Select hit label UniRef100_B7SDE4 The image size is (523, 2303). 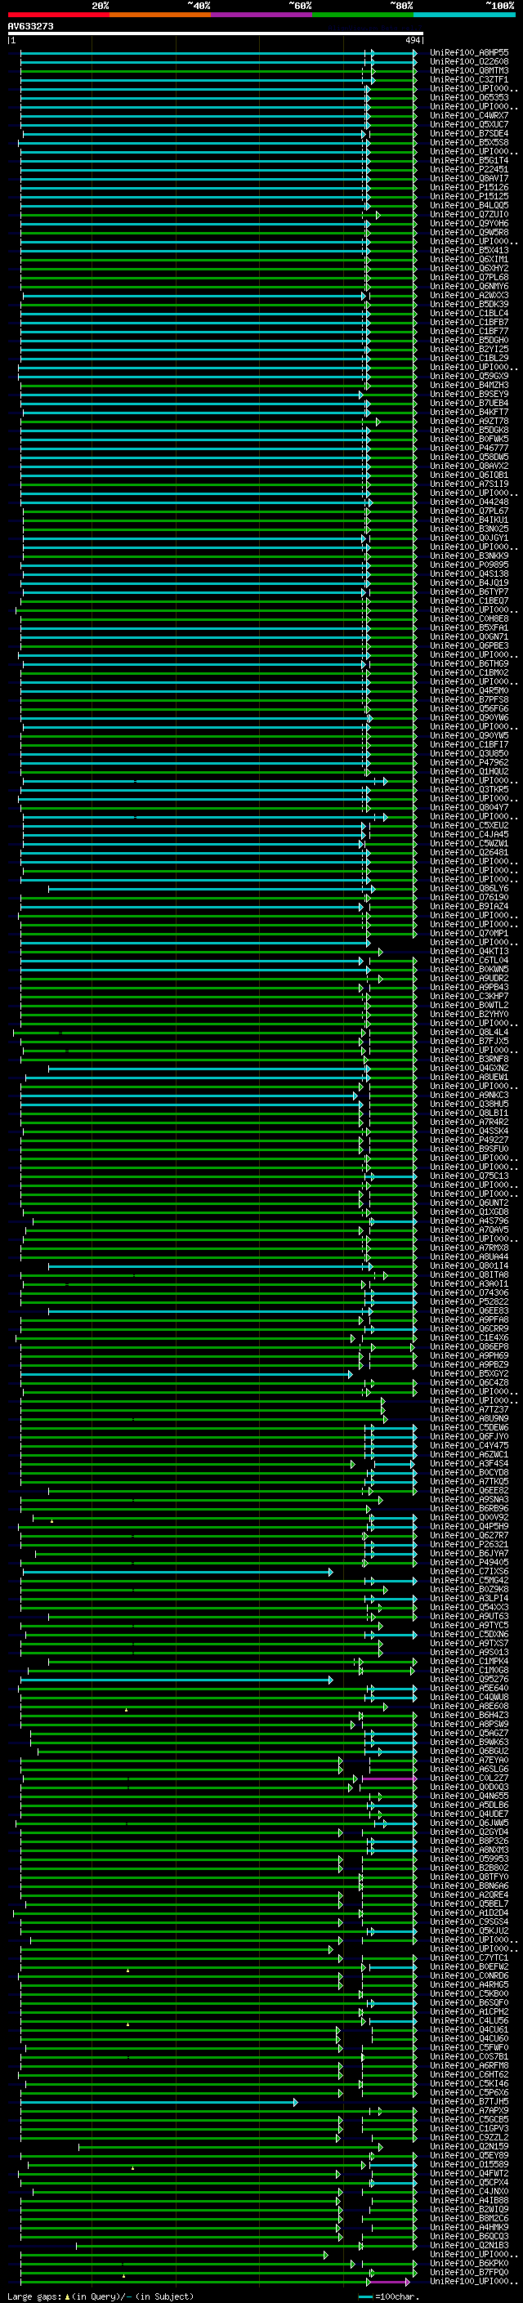tap(469, 133)
